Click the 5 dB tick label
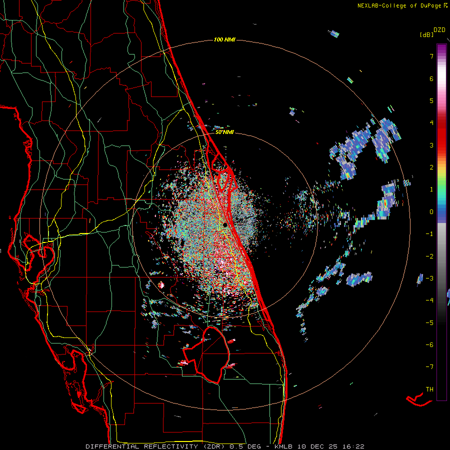This screenshot has width=450, height=450. click(431, 100)
